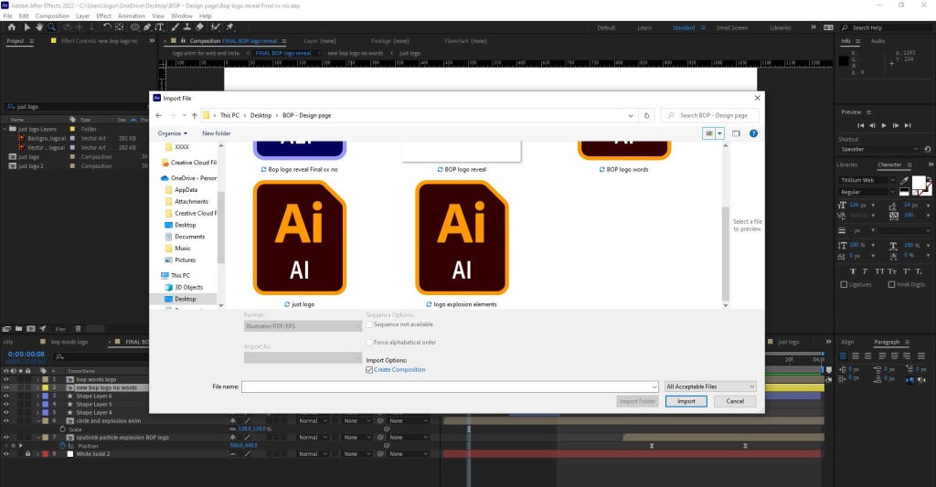
Task: Select the Roto Brush tool
Action: [215, 26]
